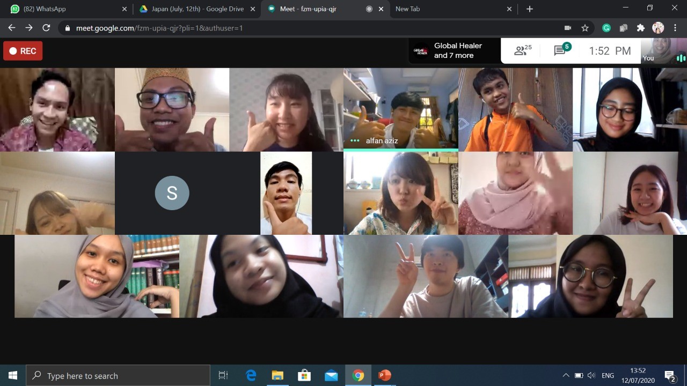
Task: Select the participant tile with letter S avatar
Action: tap(172, 193)
